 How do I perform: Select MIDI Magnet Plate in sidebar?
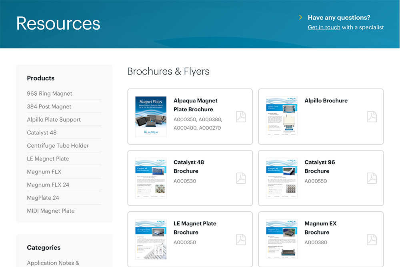(x=51, y=211)
